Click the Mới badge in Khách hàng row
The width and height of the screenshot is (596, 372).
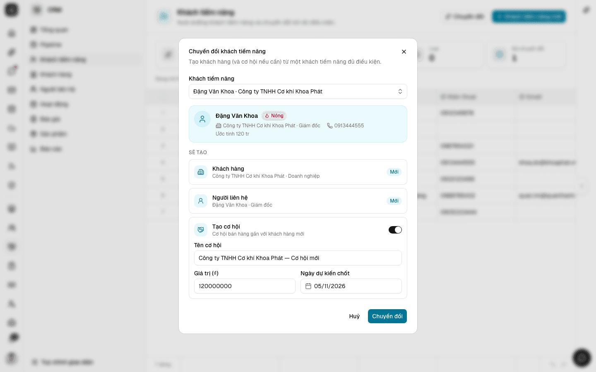coord(394,172)
